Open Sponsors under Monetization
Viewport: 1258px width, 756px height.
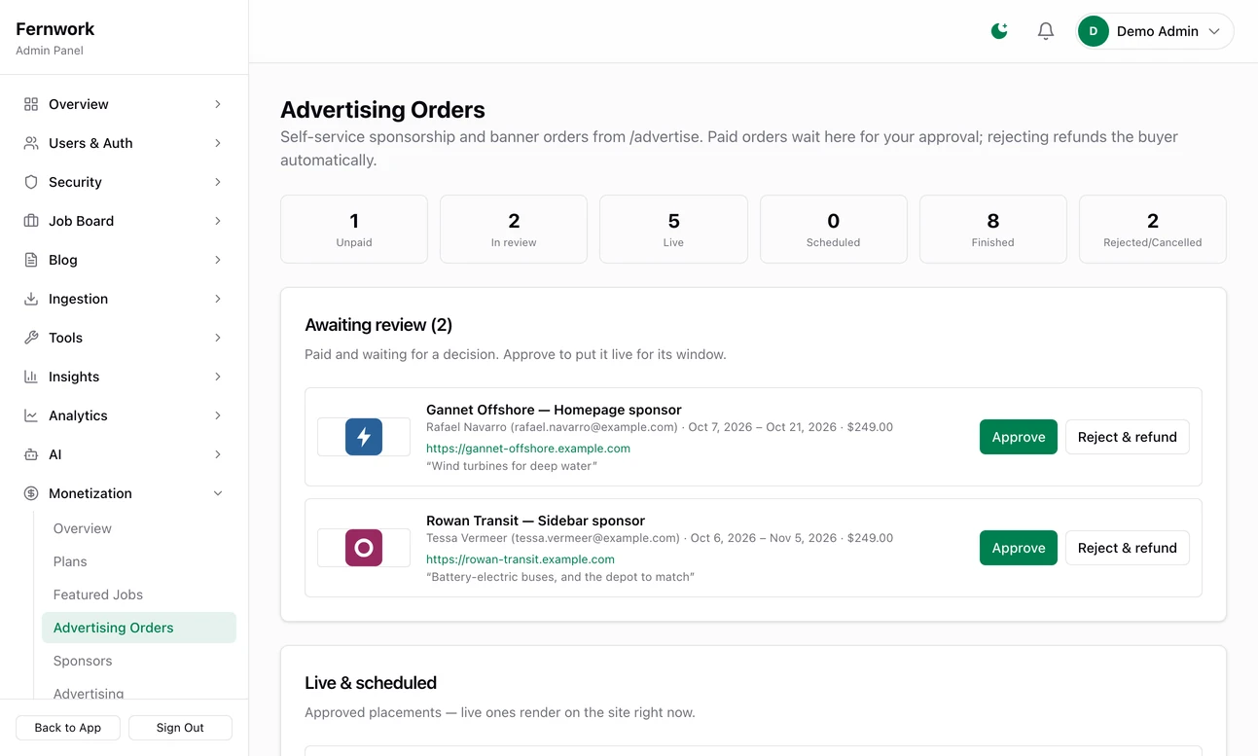139,661
